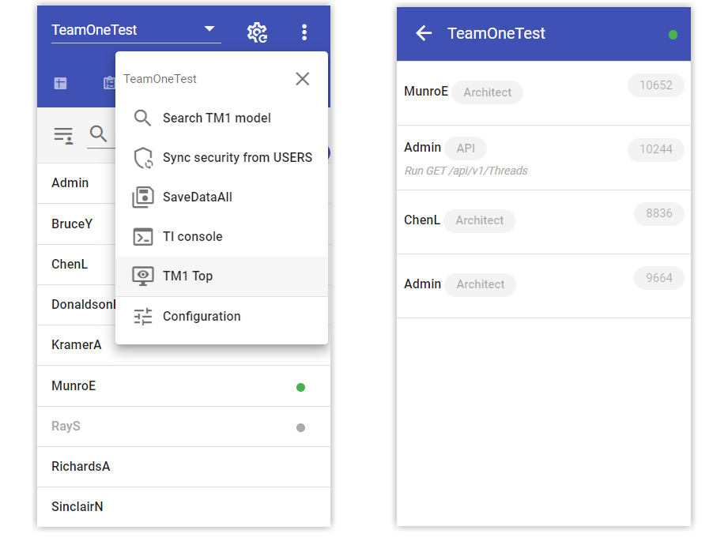The width and height of the screenshot is (728, 545).
Task: Select MunroE thread row in TM1 Top
Action: tap(544, 92)
